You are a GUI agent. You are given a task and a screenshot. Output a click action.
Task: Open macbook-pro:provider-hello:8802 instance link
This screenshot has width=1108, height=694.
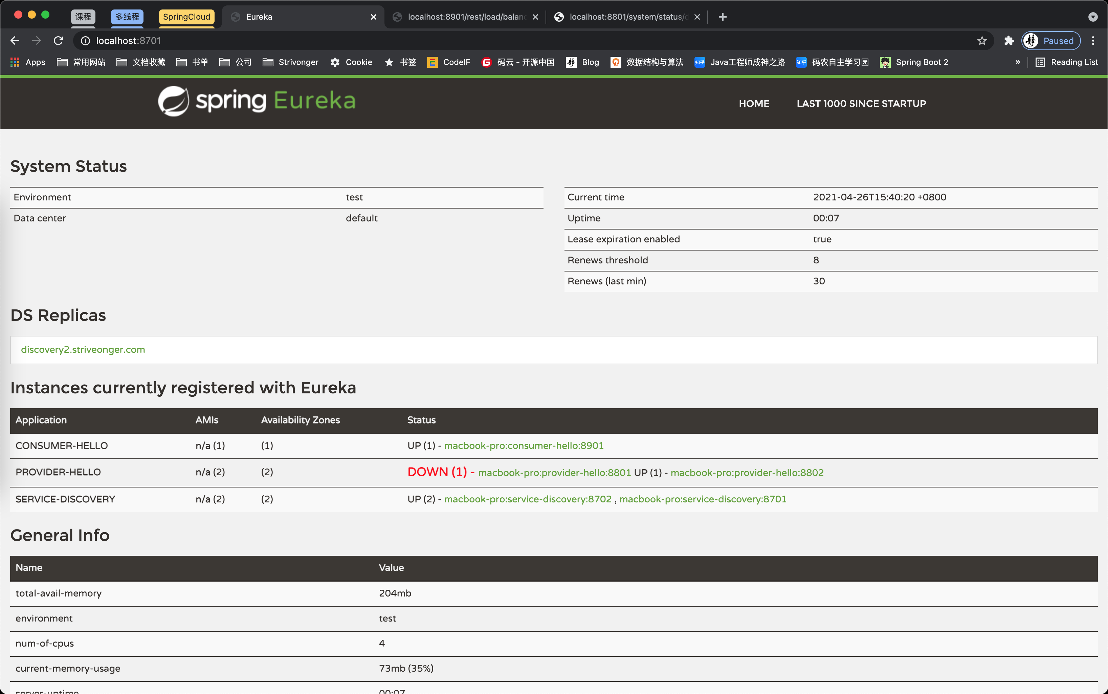pyautogui.click(x=747, y=473)
